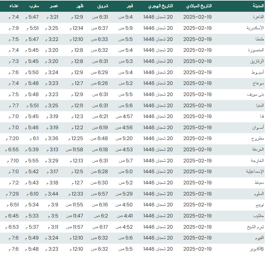The width and height of the screenshot is (269, 254).
Task: Select the سوهاج city cell
Action: coord(258,83)
